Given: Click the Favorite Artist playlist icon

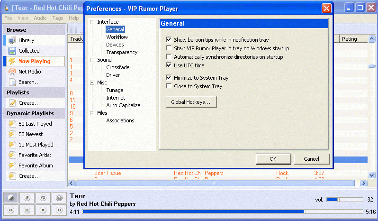Looking at the screenshot, I should [x=12, y=155].
